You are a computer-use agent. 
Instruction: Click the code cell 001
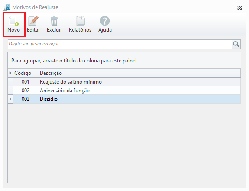26,82
